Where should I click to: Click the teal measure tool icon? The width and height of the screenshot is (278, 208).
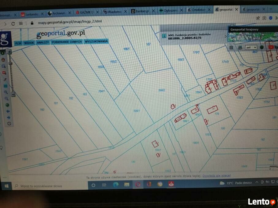click(x=5, y=86)
